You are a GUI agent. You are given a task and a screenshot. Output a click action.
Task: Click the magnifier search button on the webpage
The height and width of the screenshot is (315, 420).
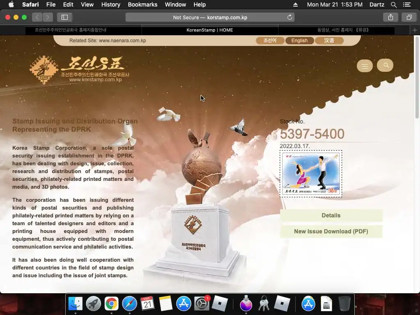(x=385, y=65)
